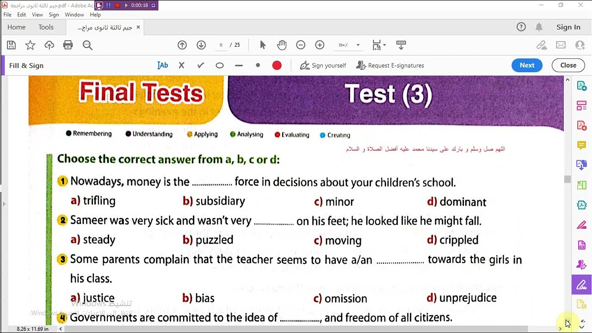Screen dimensions: 592x333
Task: Open the Edit menu
Action: coord(22,15)
